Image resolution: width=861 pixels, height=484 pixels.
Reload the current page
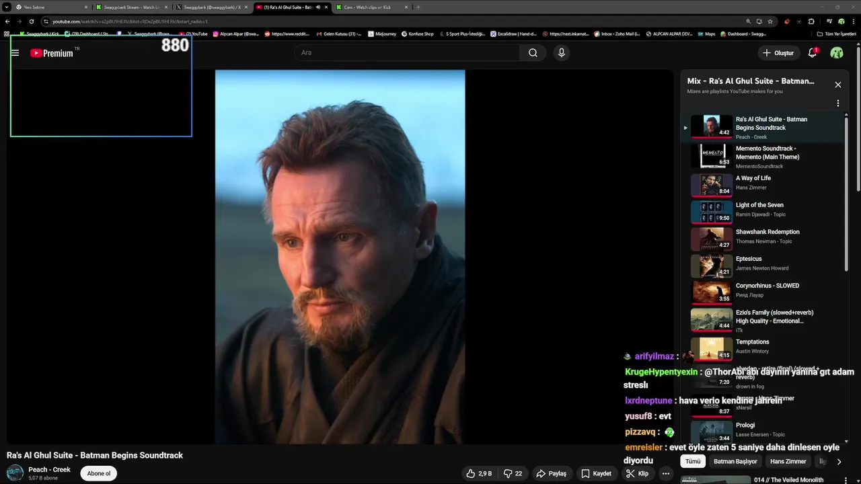31,22
